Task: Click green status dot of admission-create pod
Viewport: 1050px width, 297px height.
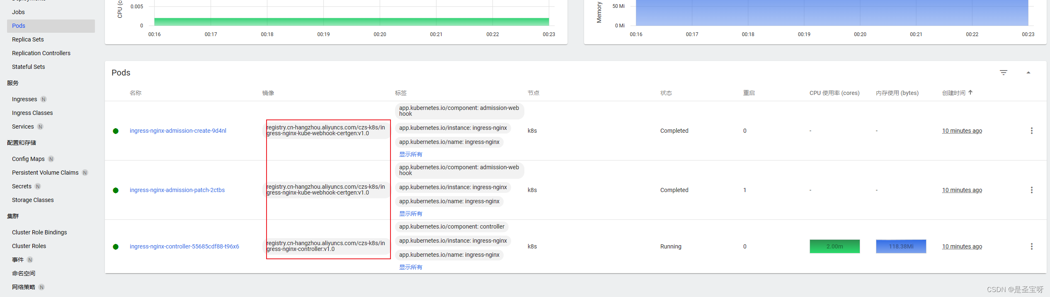Action: (116, 131)
